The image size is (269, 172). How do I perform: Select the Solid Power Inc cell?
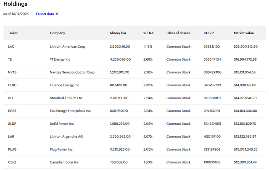coord(62,123)
